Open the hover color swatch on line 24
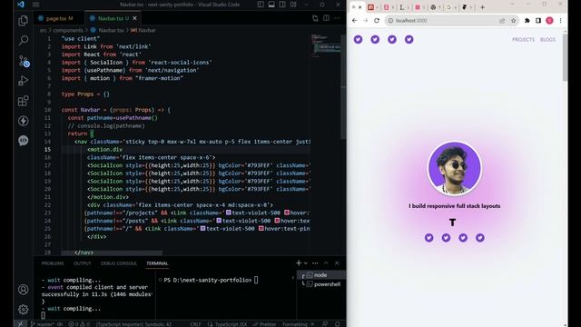Image resolution: width=581 pixels, height=327 pixels. [x=277, y=221]
